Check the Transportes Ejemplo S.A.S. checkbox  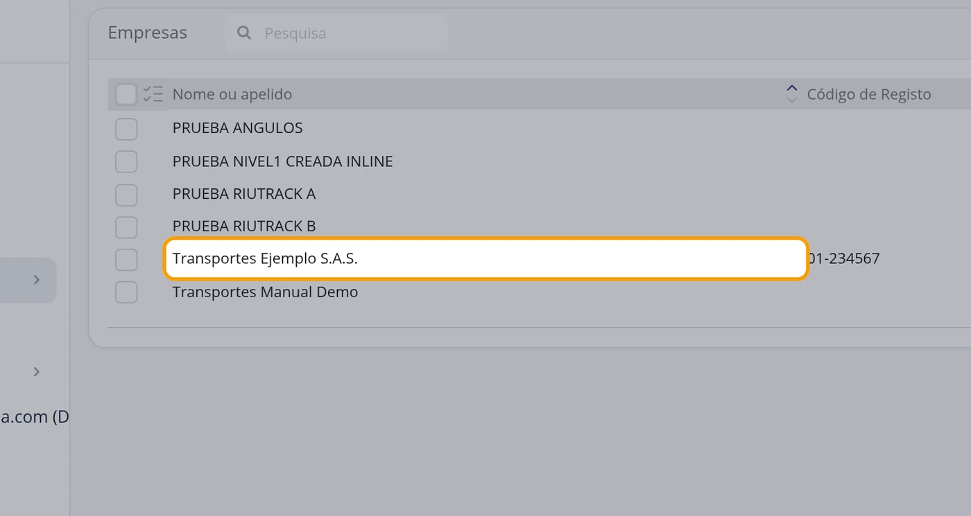(x=126, y=260)
